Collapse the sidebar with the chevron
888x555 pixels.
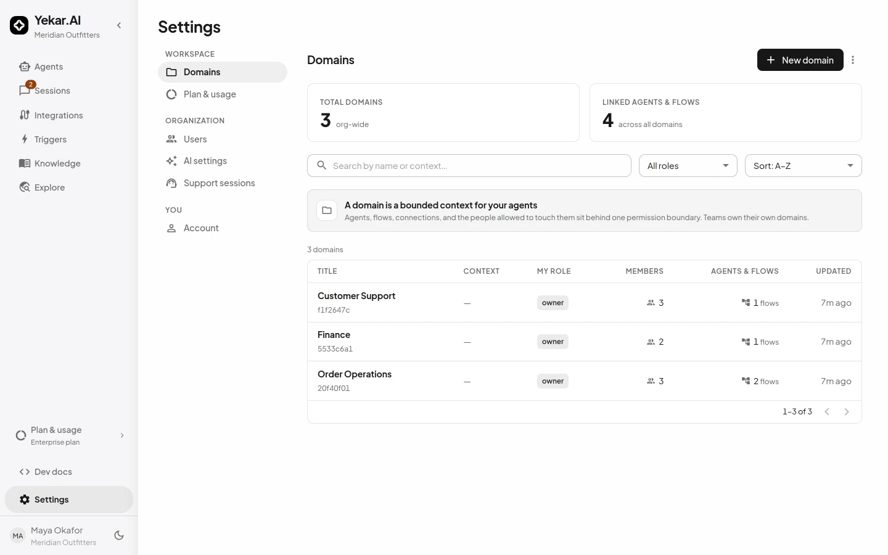tap(119, 25)
